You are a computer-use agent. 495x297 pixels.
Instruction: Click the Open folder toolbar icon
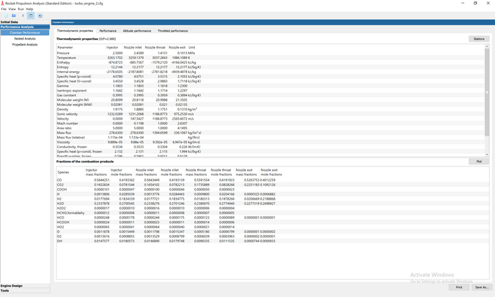[14, 16]
